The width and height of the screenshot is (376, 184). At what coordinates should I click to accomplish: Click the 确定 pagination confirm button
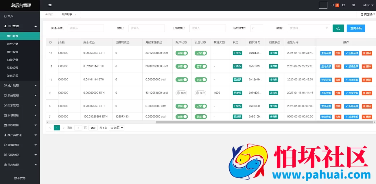coord(93,128)
